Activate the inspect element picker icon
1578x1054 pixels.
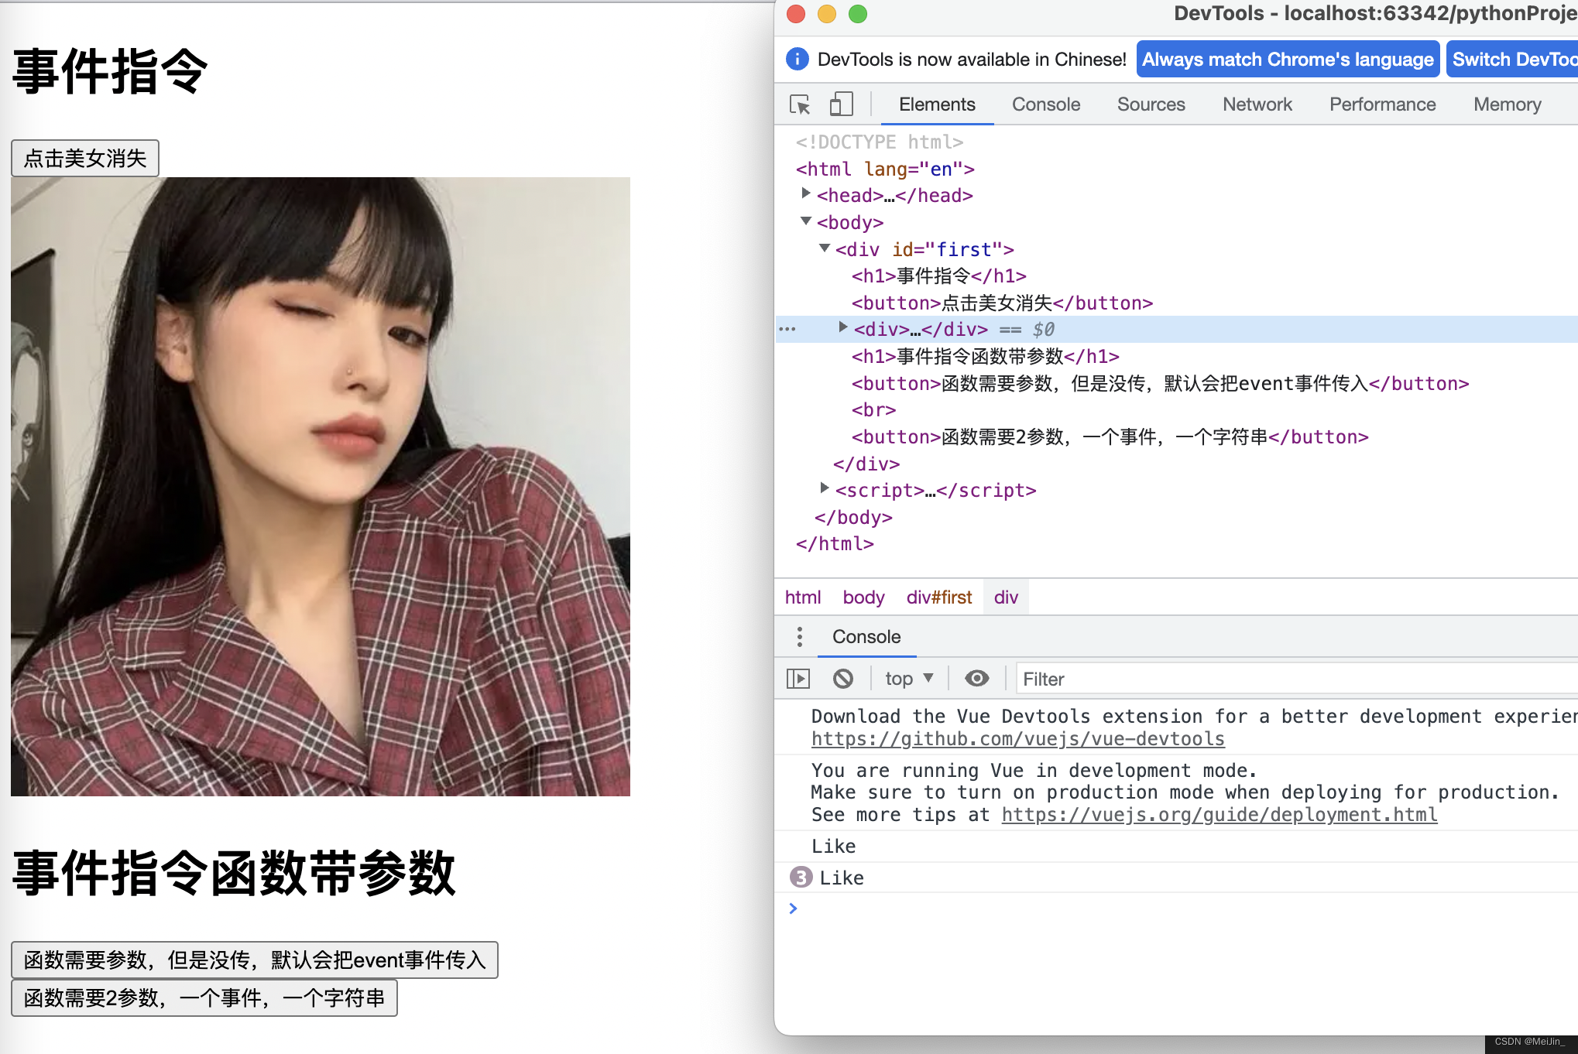pos(800,104)
